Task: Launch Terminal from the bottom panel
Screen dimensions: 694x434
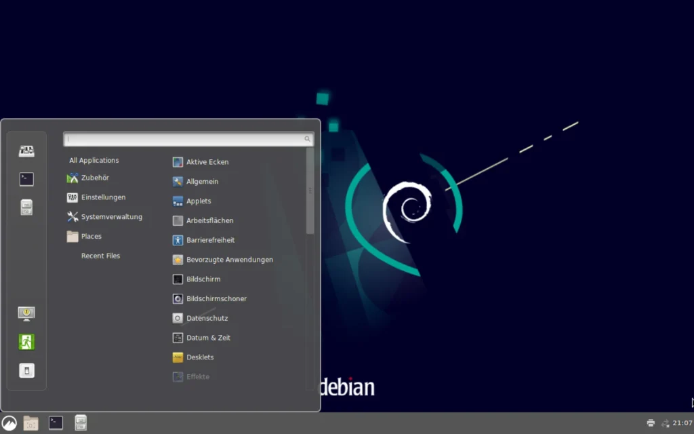Action: click(56, 423)
